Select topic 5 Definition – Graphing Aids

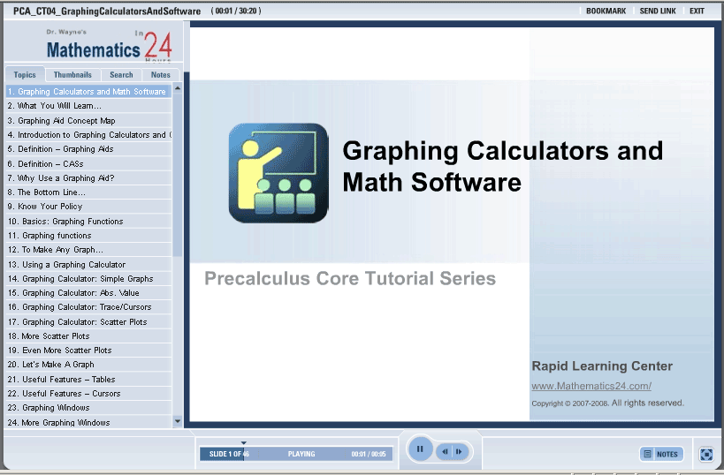click(88, 149)
